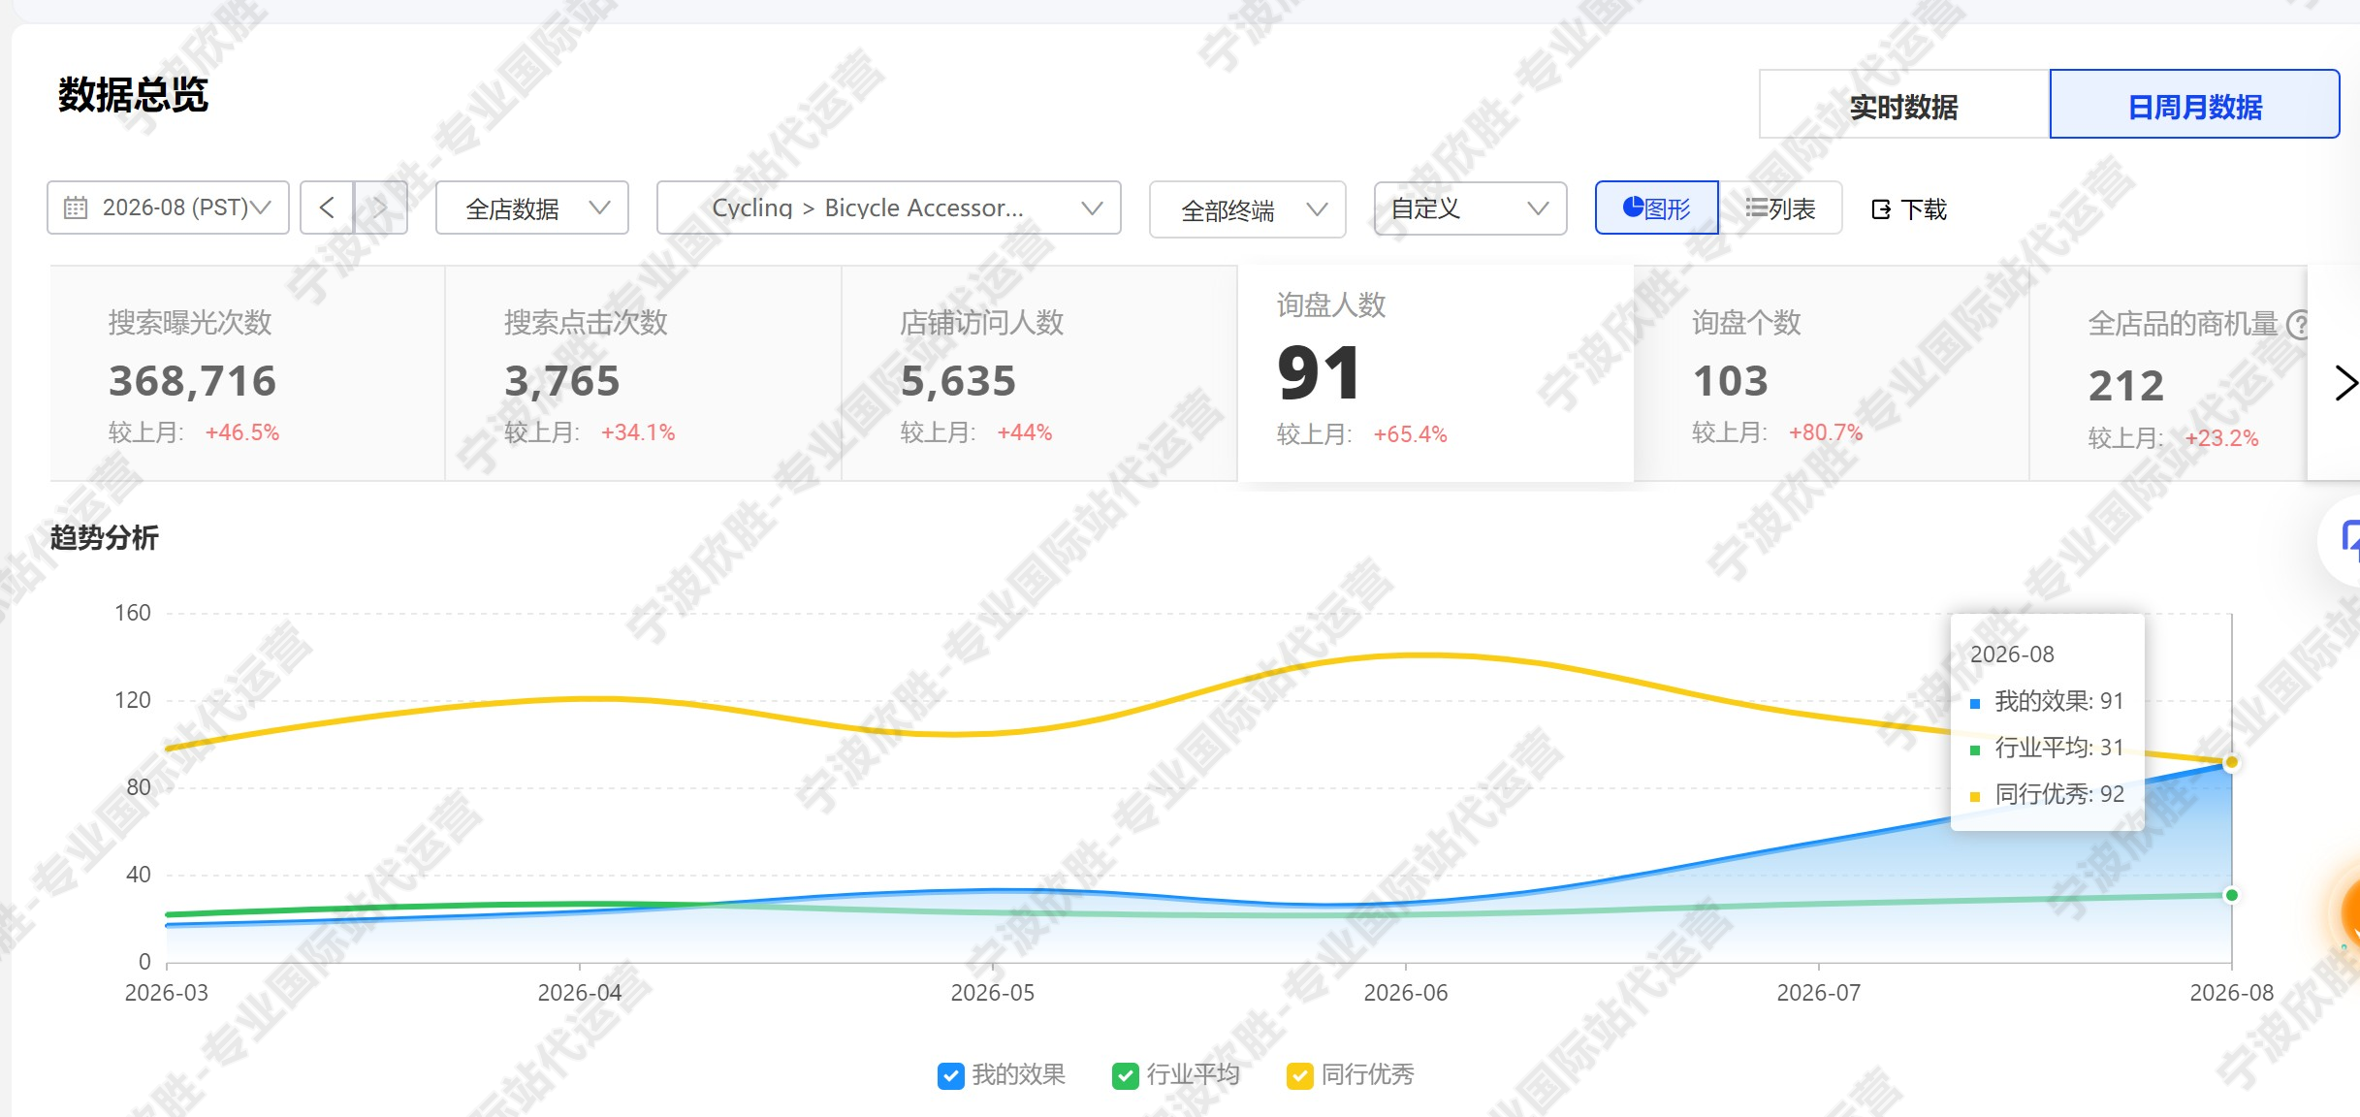
Task: Select the 搜索曝光次数 metric card
Action: pos(247,373)
